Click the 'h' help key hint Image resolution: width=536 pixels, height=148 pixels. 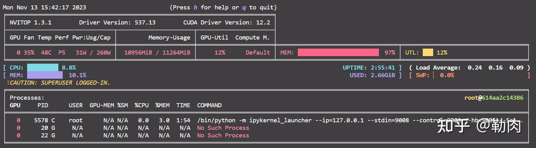point(195,8)
